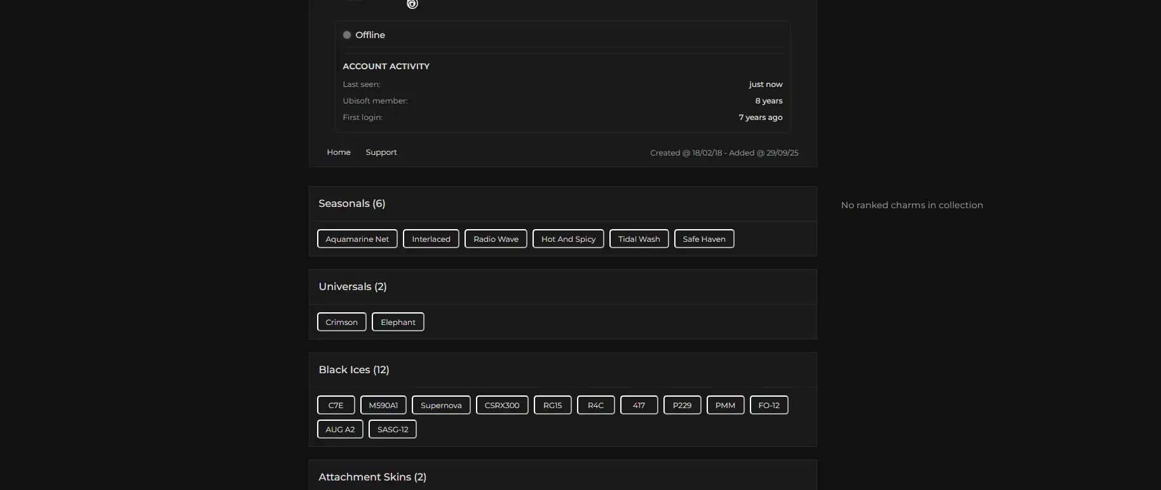The image size is (1161, 490).
Task: Select the Interlaced seasonal skin tag
Action: (x=431, y=239)
